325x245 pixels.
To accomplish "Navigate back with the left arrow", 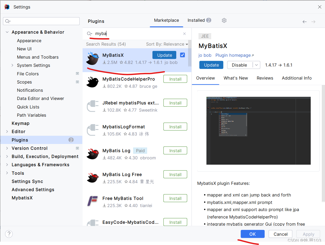I will (305, 22).
